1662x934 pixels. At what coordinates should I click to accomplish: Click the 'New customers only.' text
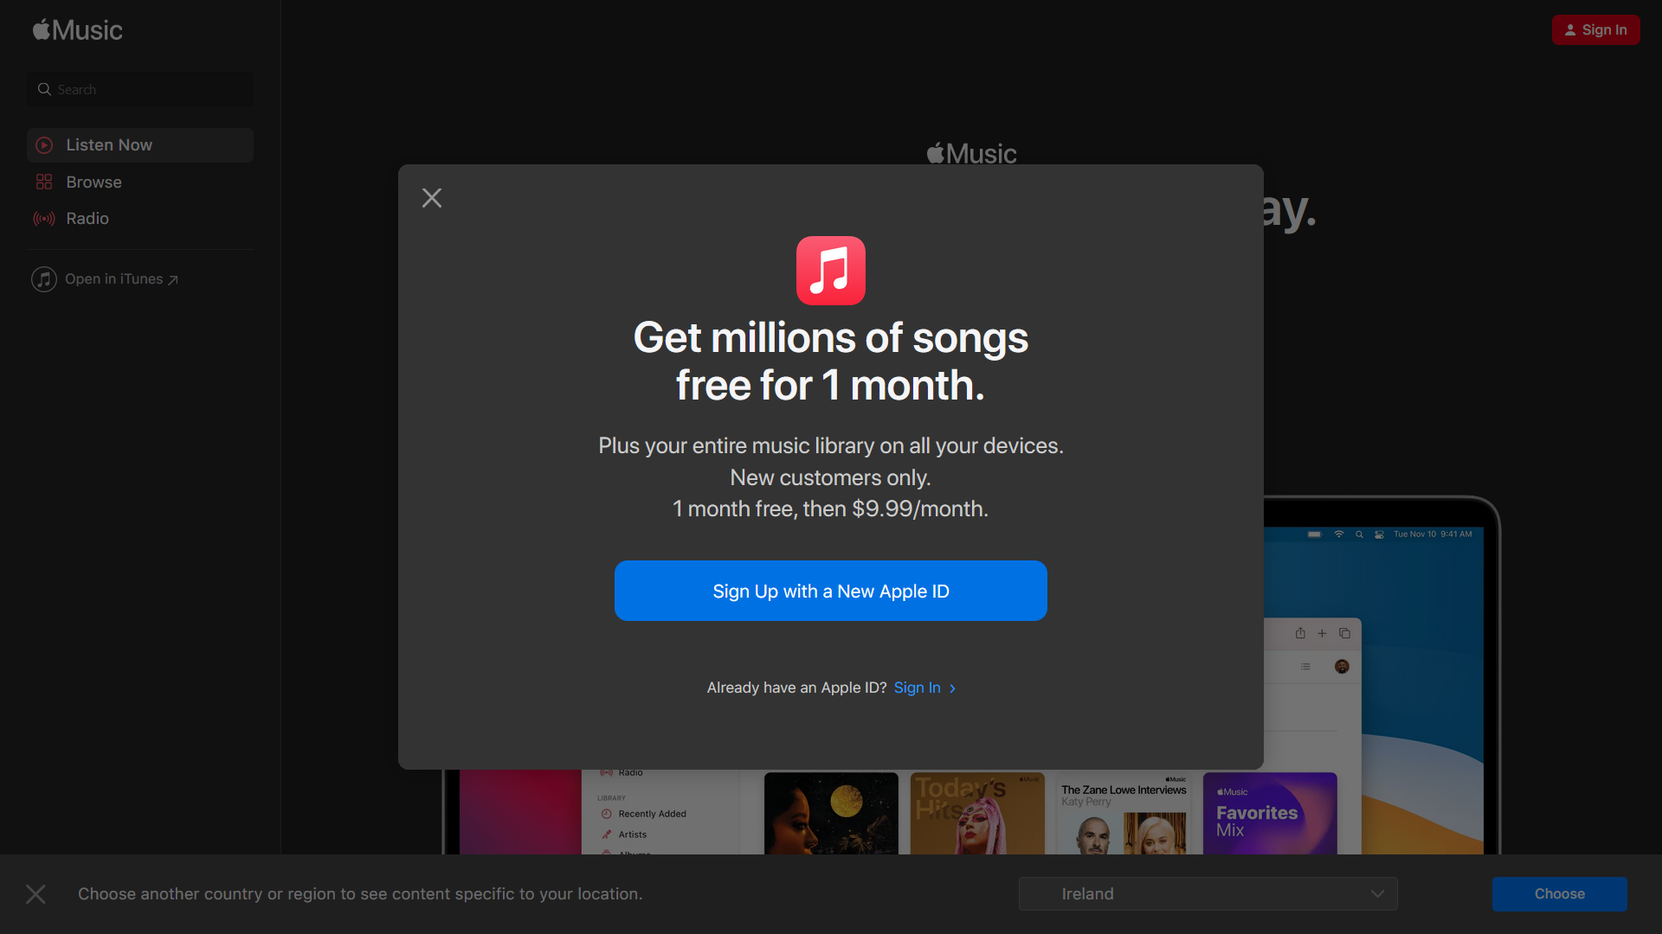click(831, 477)
